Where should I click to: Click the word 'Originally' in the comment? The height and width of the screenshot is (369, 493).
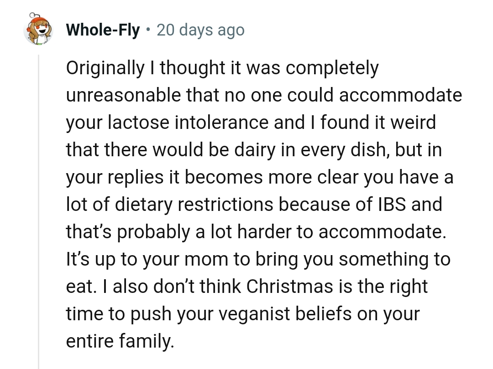[105, 68]
